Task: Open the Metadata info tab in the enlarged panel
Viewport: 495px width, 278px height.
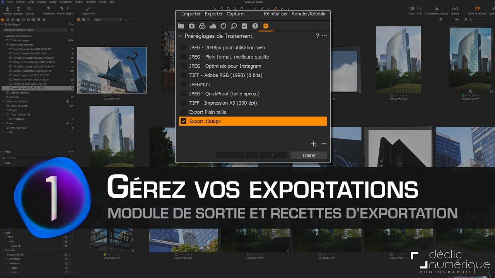Action: click(255, 26)
